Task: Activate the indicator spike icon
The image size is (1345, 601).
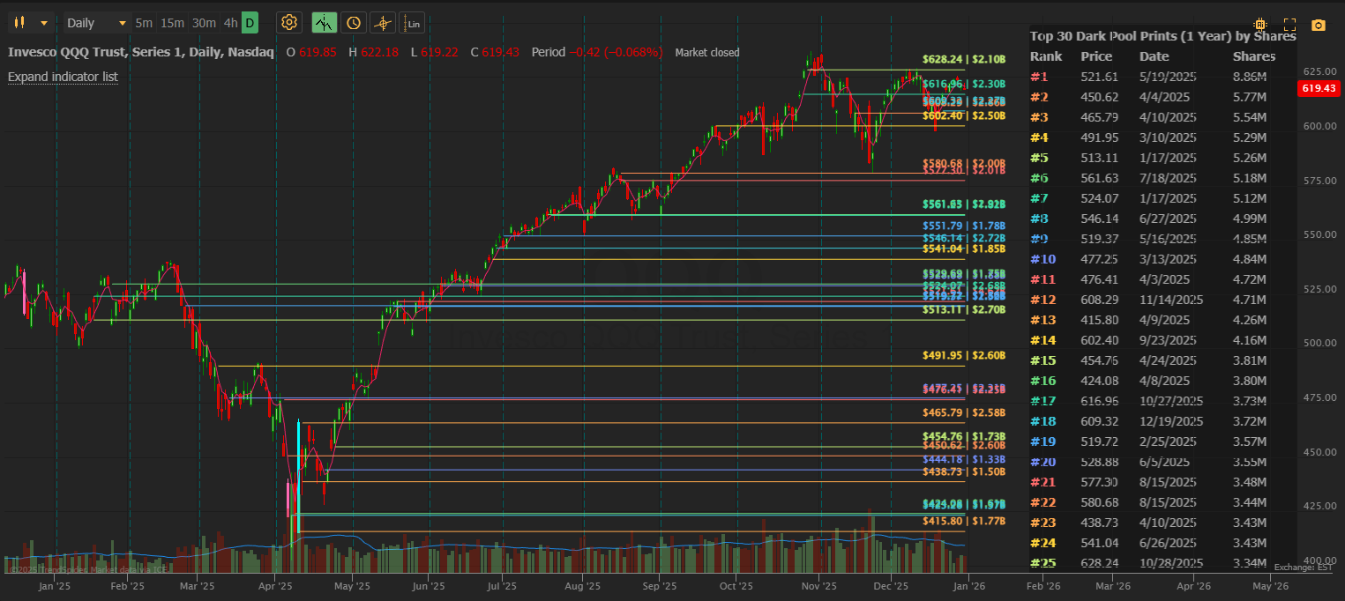Action: pos(325,22)
